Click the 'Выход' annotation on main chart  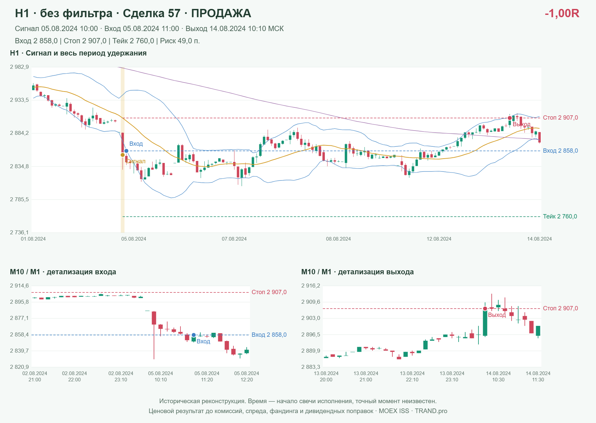point(521,124)
